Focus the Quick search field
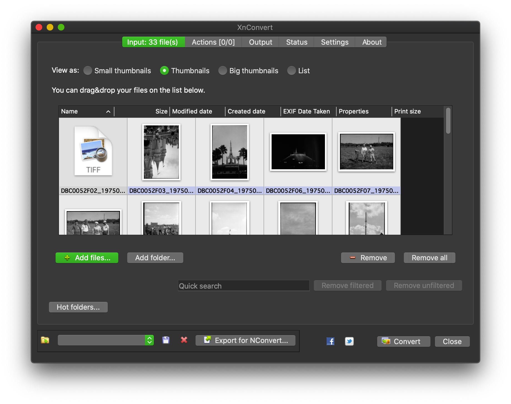 (x=244, y=286)
